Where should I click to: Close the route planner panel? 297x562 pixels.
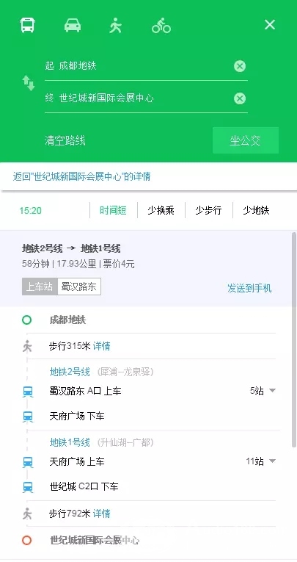click(269, 25)
